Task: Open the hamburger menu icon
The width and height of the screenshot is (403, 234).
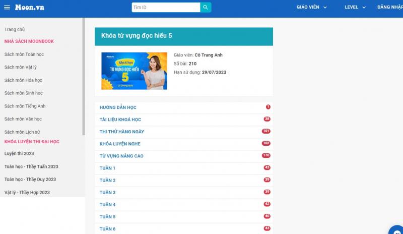Action: (x=7, y=8)
